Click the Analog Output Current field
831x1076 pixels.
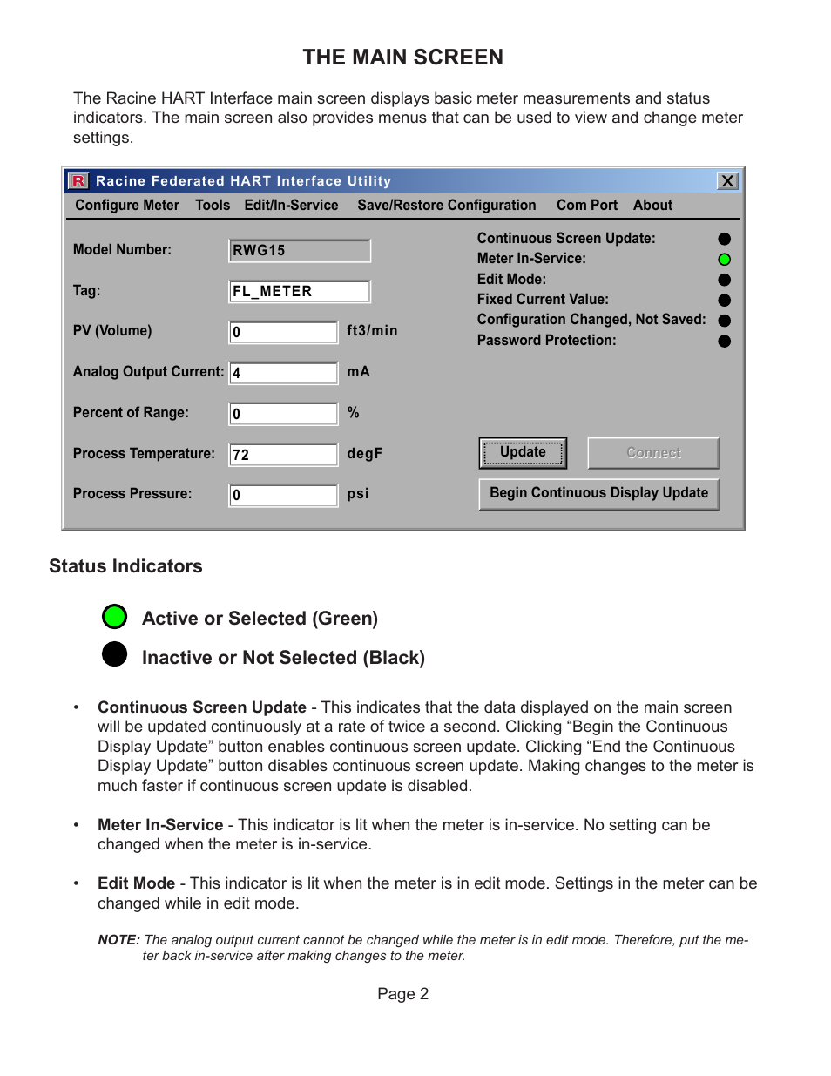pos(283,373)
